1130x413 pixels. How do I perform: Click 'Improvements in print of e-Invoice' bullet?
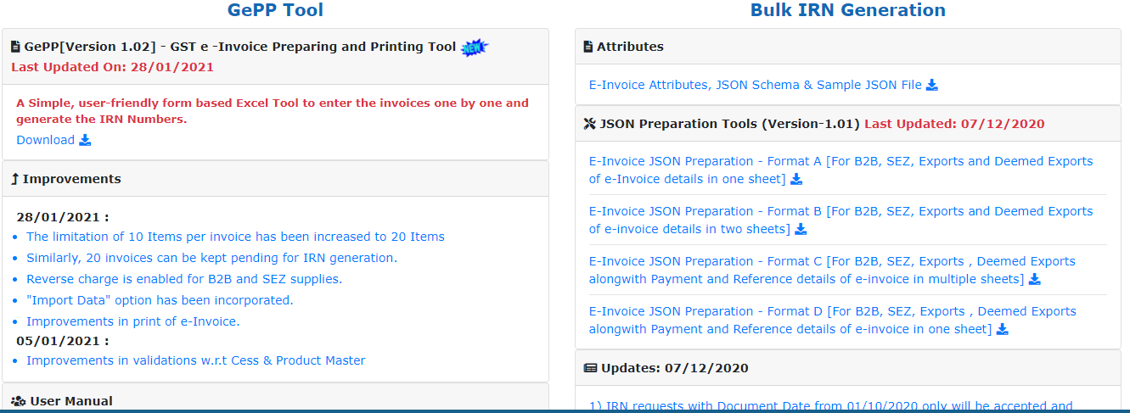coord(133,321)
